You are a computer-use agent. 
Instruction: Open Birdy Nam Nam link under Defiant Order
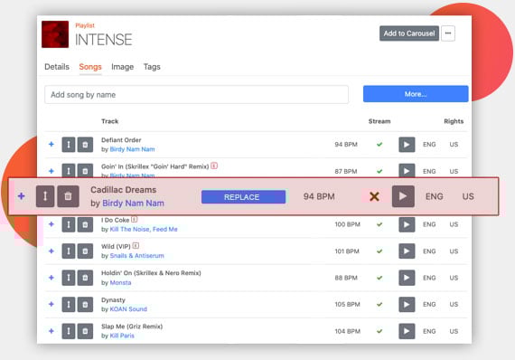132,149
